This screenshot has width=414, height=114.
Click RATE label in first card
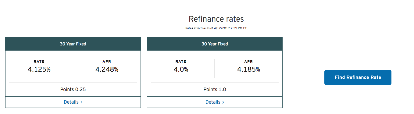pos(39,62)
